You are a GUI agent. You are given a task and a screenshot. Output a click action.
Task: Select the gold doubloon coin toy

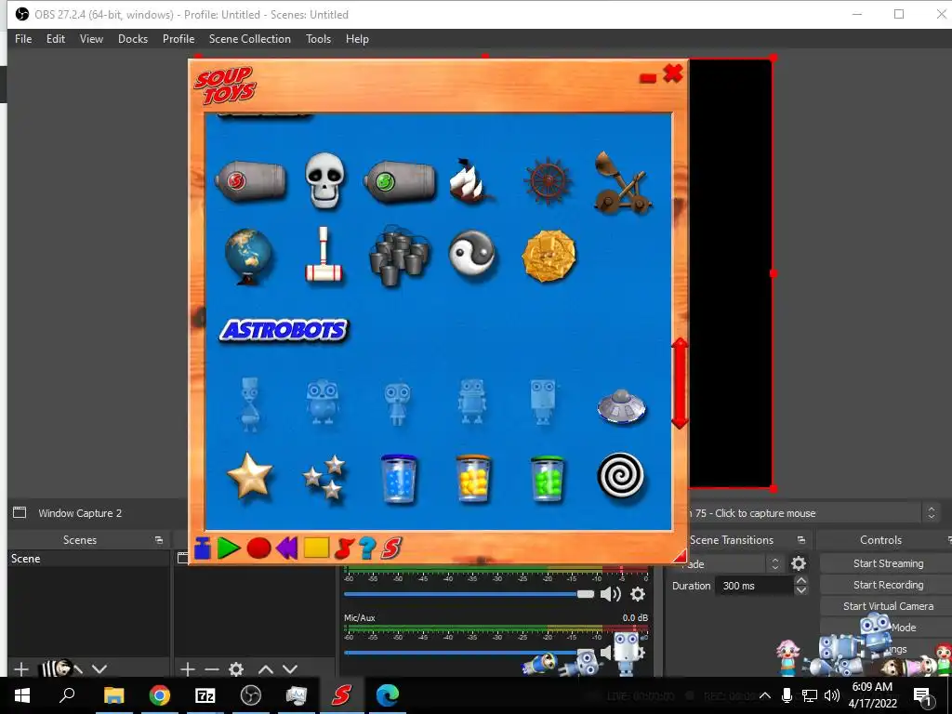tap(549, 256)
